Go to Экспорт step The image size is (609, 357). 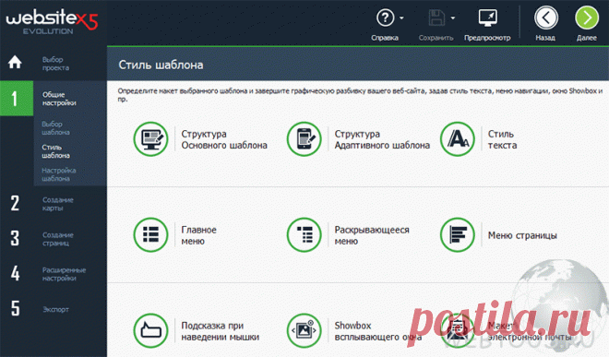pyautogui.click(x=55, y=309)
